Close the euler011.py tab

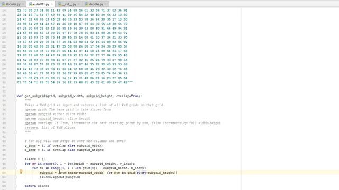[x=52, y=4]
